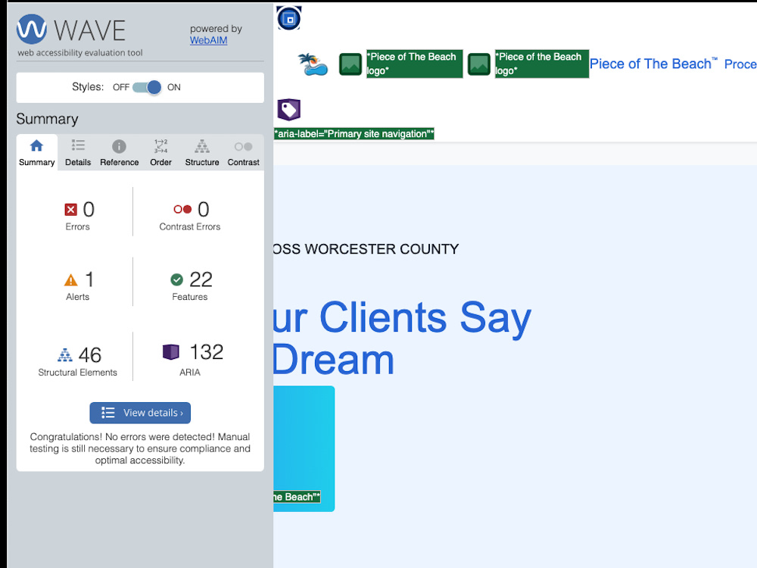
Task: Click the green Features checkmark icon
Action: coord(176,279)
